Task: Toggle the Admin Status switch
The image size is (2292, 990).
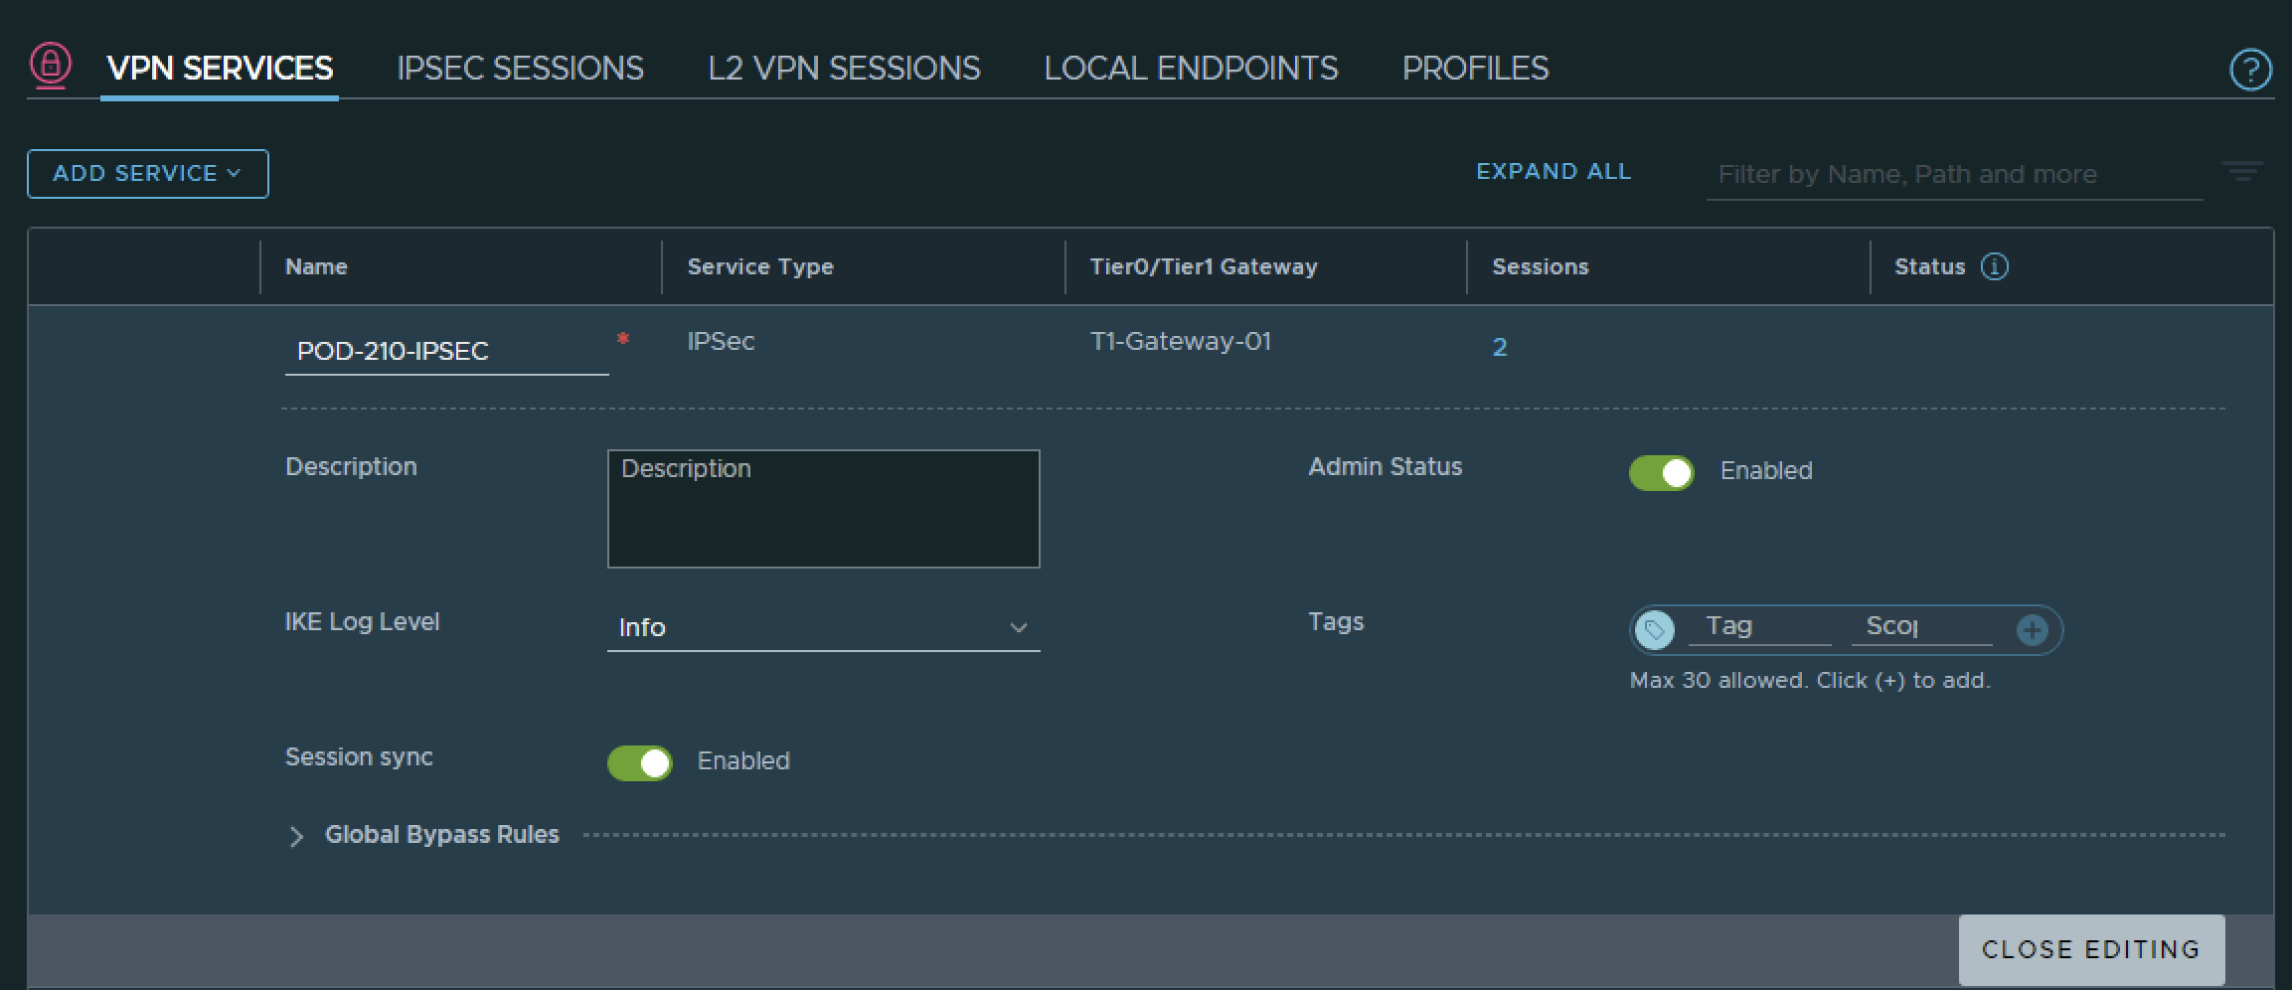Action: 1661,472
